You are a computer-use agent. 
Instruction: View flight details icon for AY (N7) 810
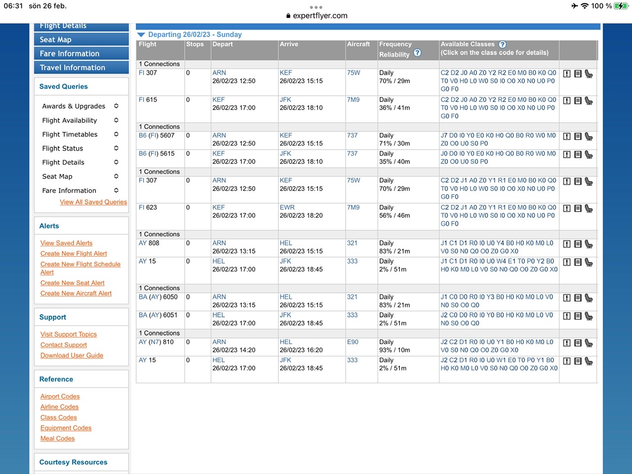tap(578, 343)
